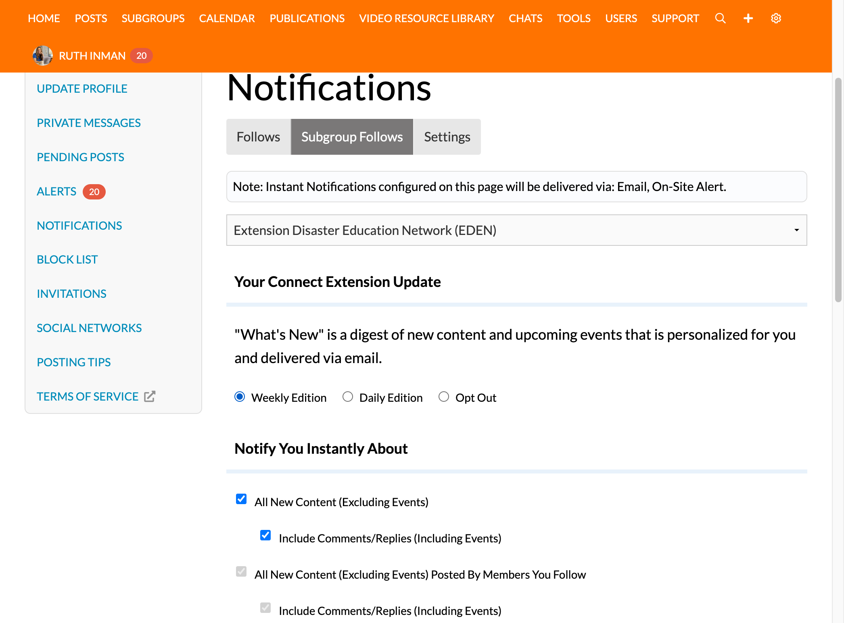The width and height of the screenshot is (844, 623).
Task: Select the Daily Edition radio button
Action: (348, 397)
